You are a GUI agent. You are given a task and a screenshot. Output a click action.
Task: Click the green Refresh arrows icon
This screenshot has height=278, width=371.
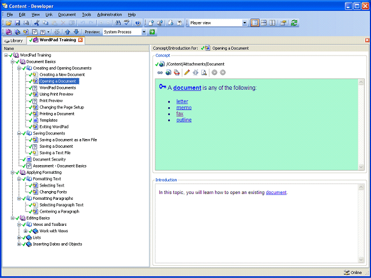tap(294, 23)
